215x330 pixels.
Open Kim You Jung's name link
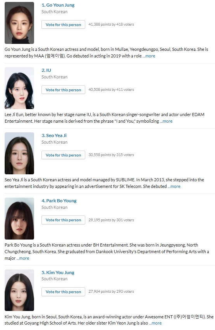coord(58,273)
